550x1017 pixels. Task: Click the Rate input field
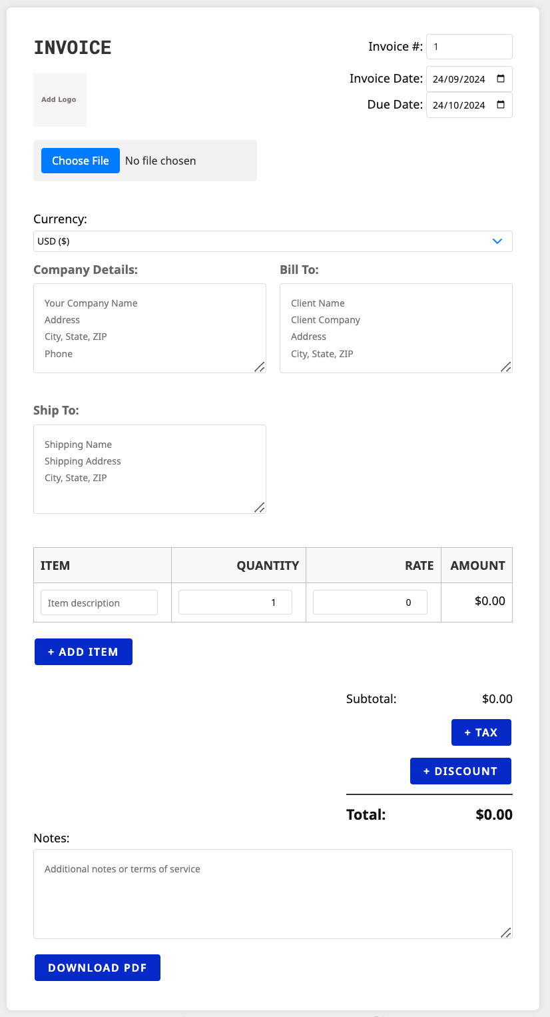click(370, 602)
